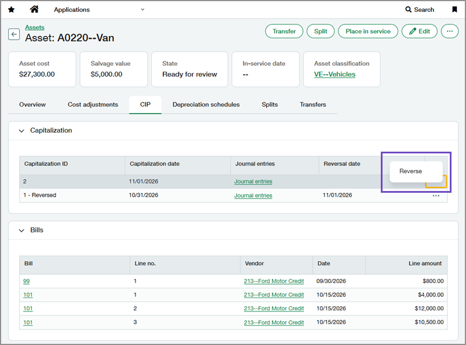Open Ford Motor Credit vendor for $12,000.00 line

tap(274, 309)
